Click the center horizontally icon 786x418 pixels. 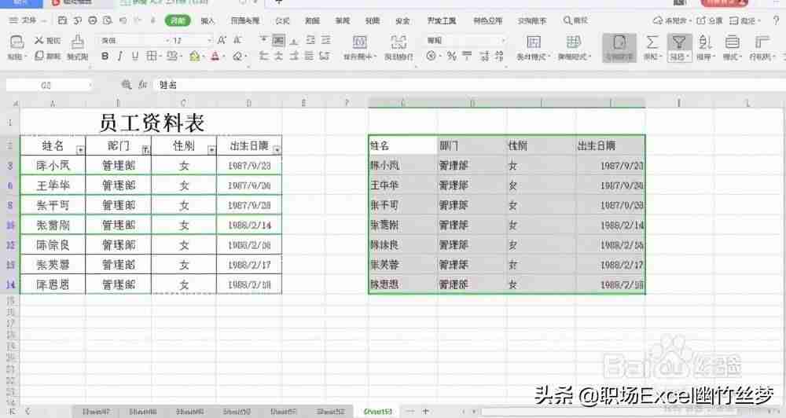(x=279, y=56)
